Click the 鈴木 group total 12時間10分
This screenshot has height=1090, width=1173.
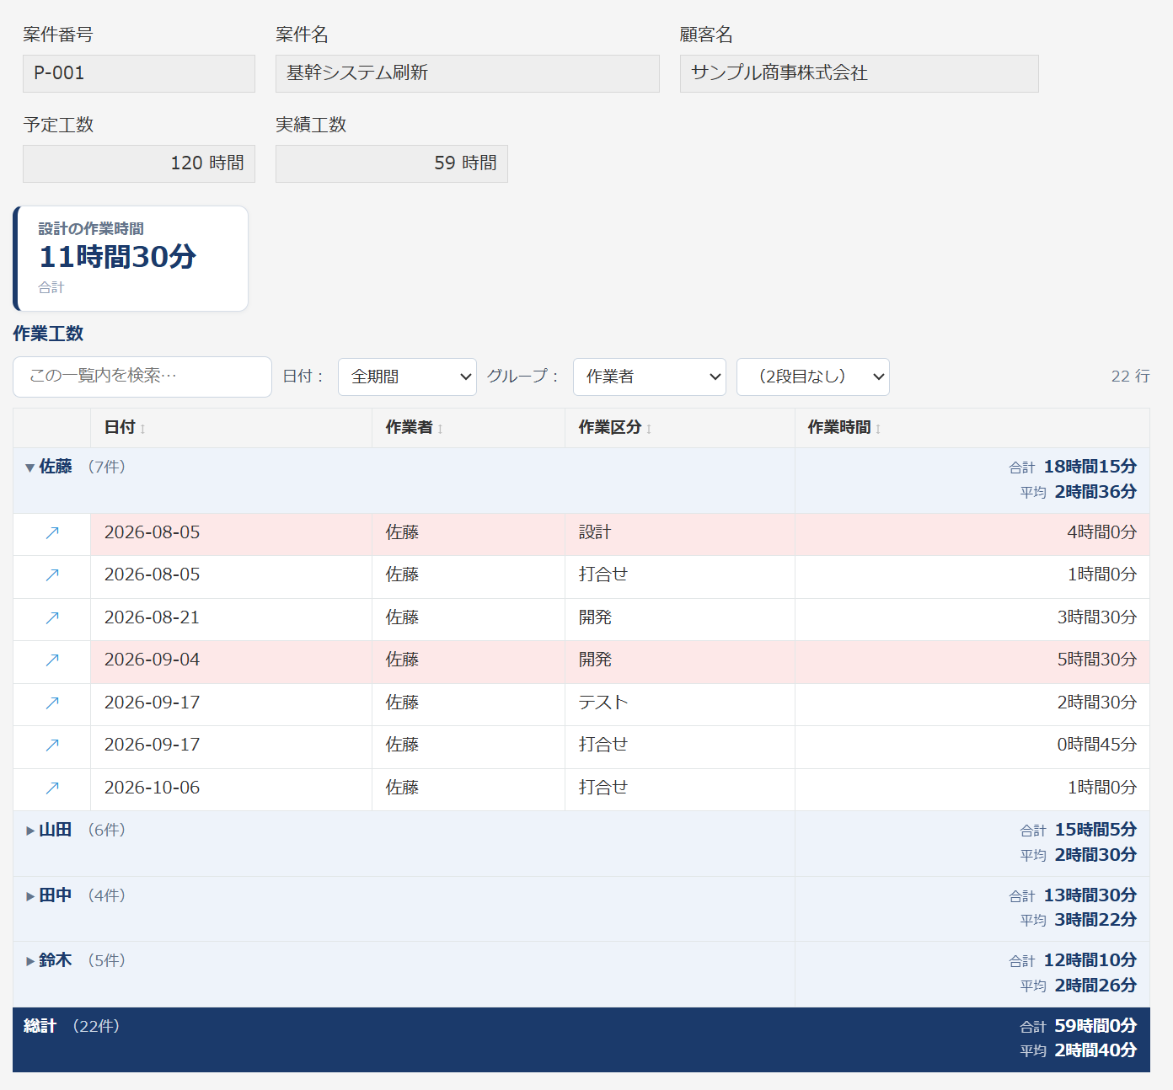[x=1090, y=960]
